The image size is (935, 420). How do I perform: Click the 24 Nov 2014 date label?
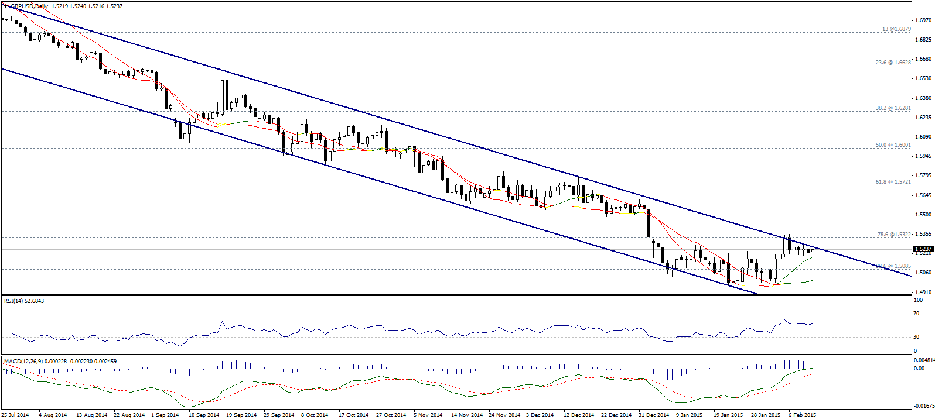click(504, 415)
